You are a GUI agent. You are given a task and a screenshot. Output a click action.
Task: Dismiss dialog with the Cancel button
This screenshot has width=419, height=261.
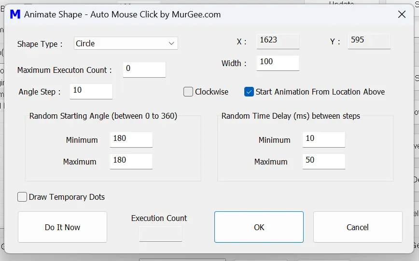358,227
